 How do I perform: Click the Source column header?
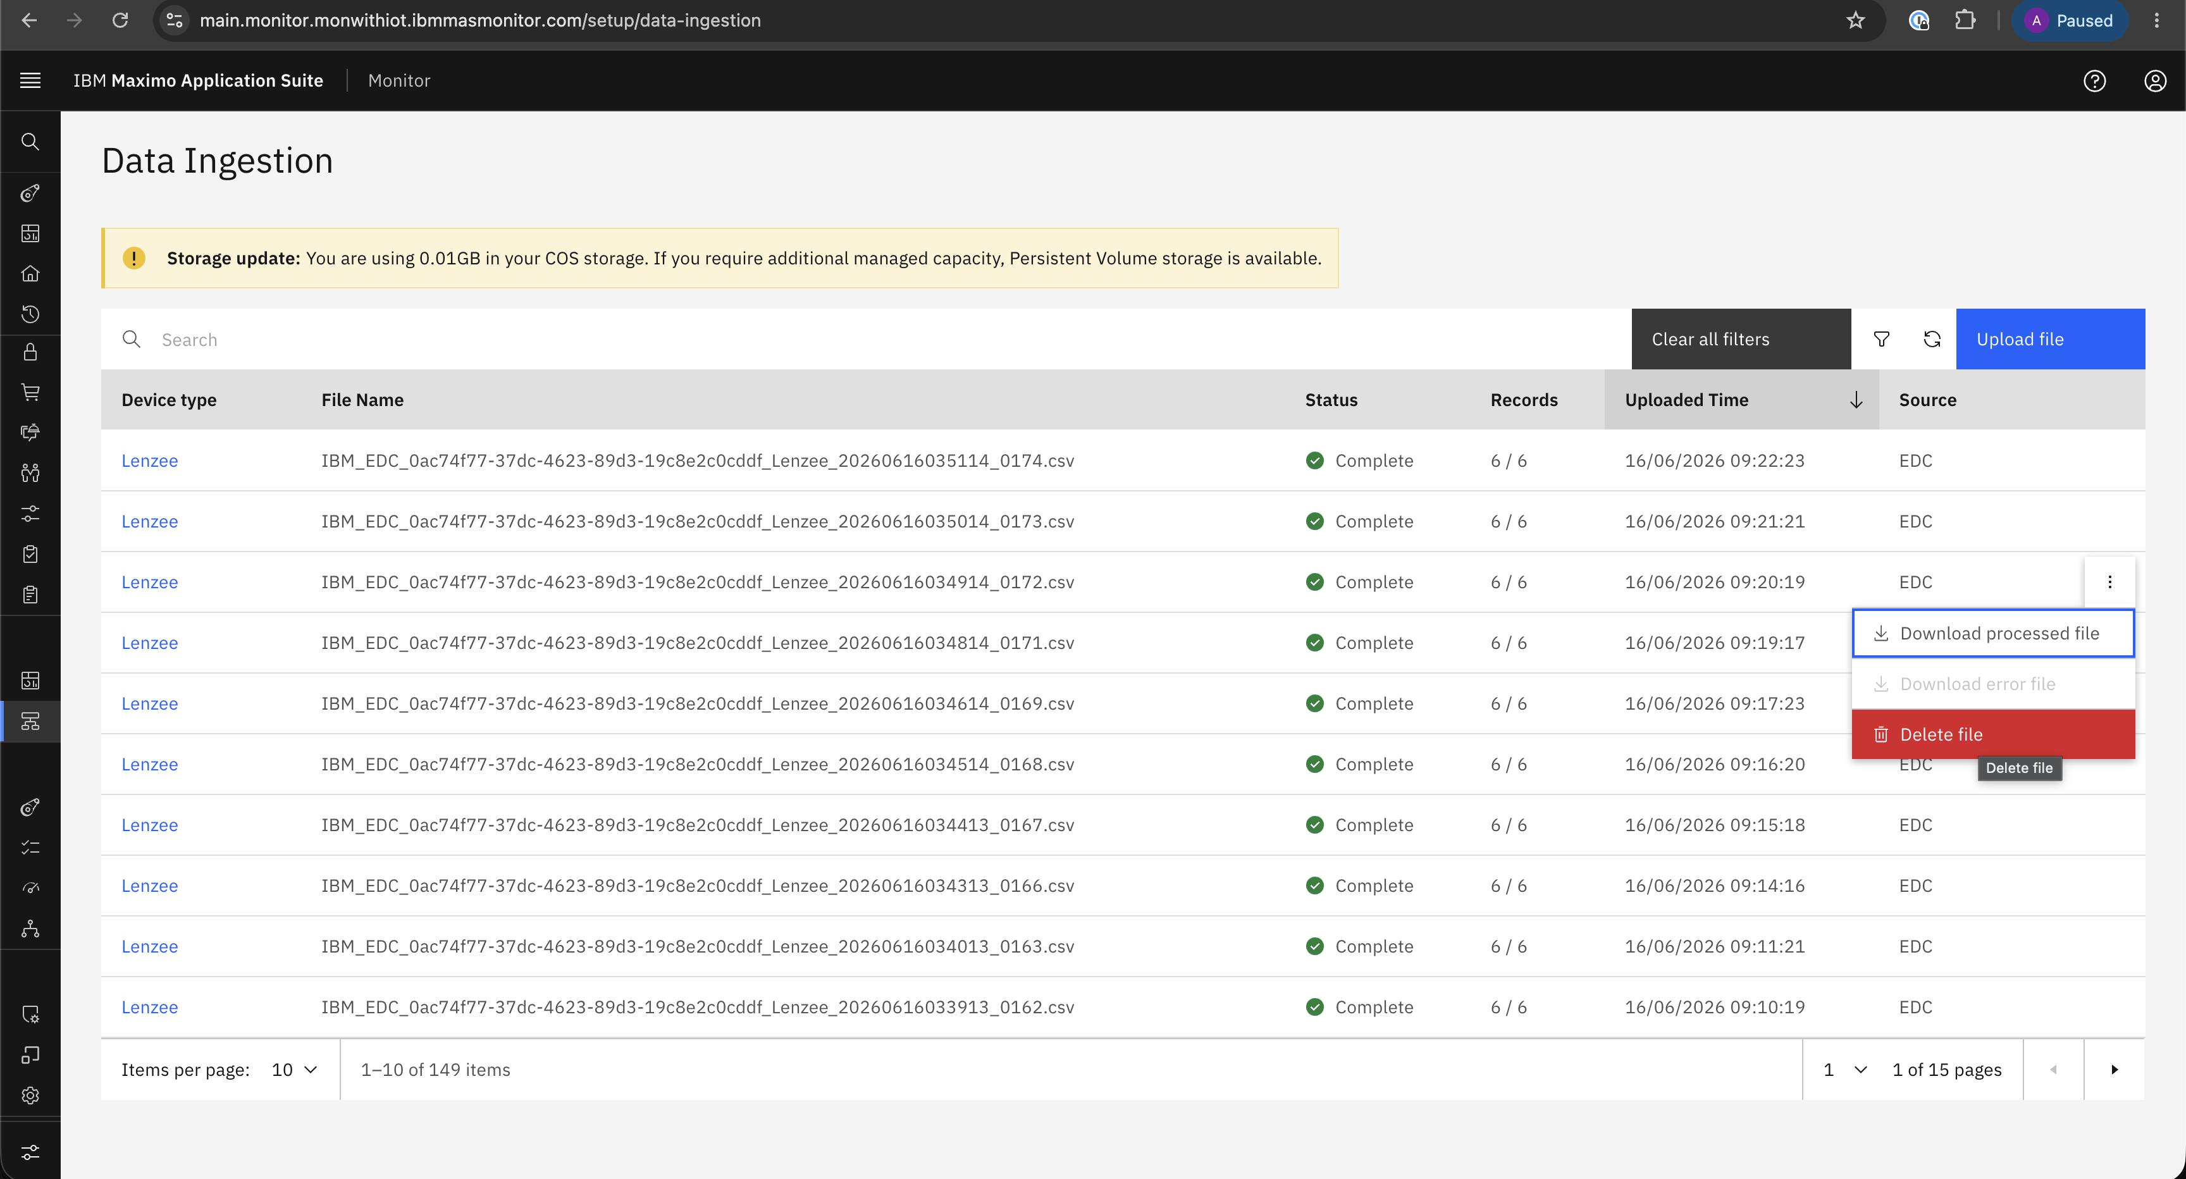pos(1927,400)
